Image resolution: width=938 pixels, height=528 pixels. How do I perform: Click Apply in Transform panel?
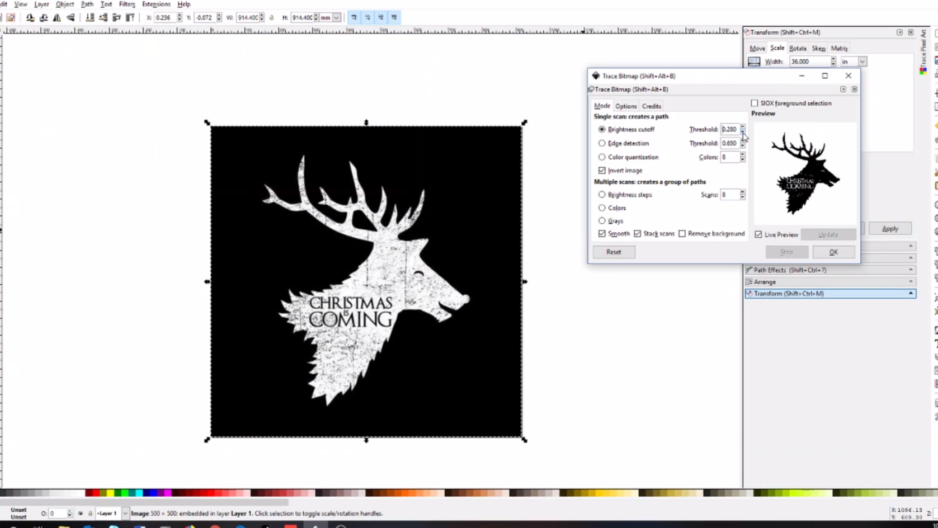[x=890, y=229]
